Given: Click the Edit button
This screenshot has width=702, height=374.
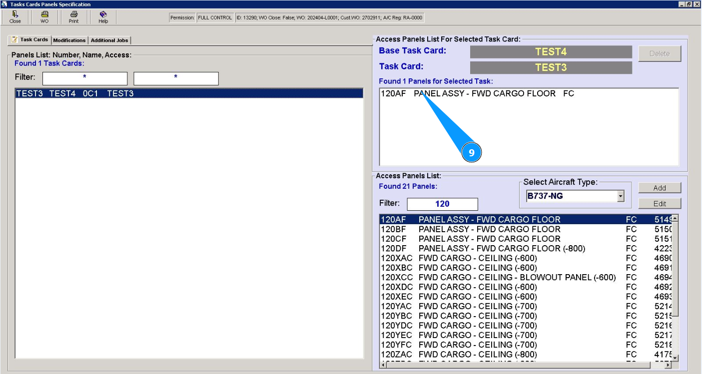Looking at the screenshot, I should point(660,204).
